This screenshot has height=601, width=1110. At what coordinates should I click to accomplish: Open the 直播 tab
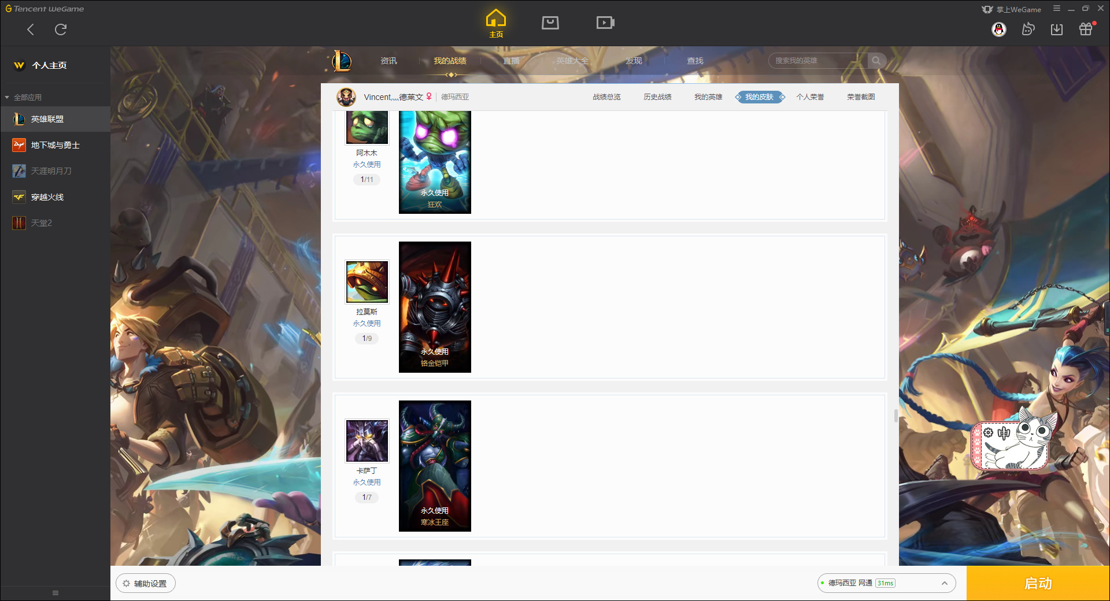pos(511,61)
